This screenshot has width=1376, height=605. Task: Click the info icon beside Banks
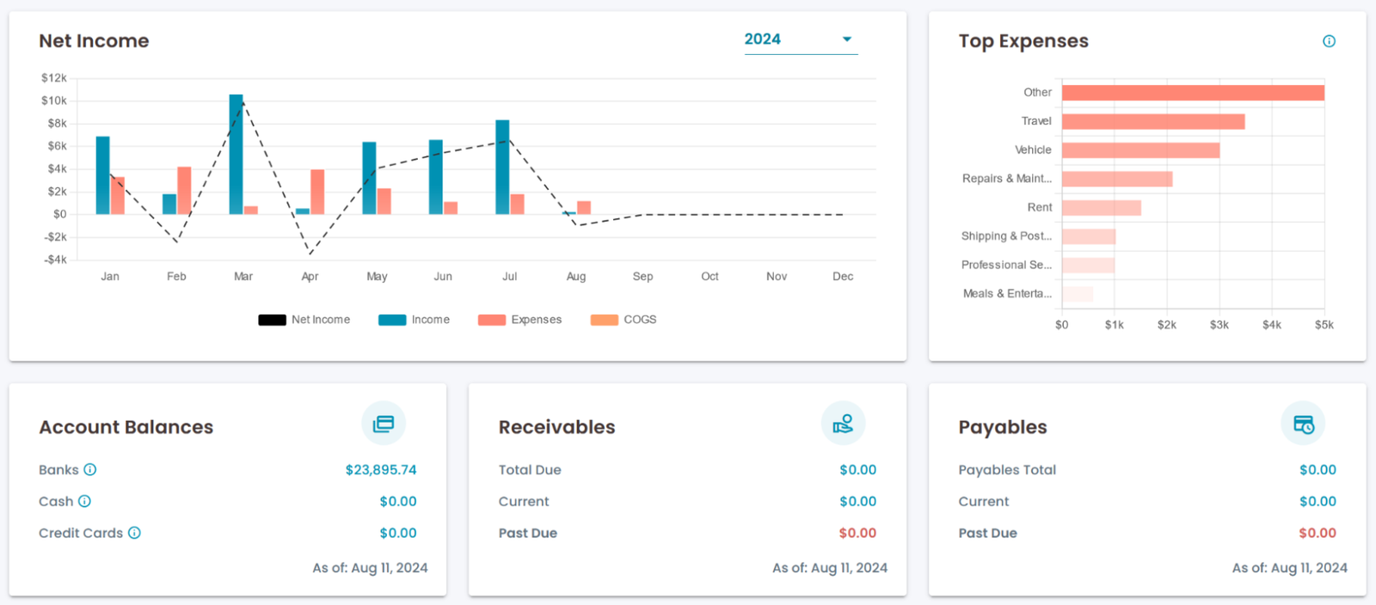pos(90,470)
